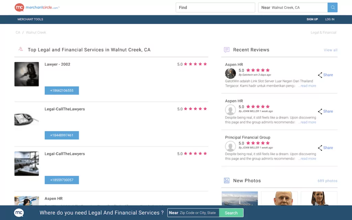This screenshot has width=352, height=220.
Task: Click the star rating of Lawyer - 2002
Action: point(195,64)
